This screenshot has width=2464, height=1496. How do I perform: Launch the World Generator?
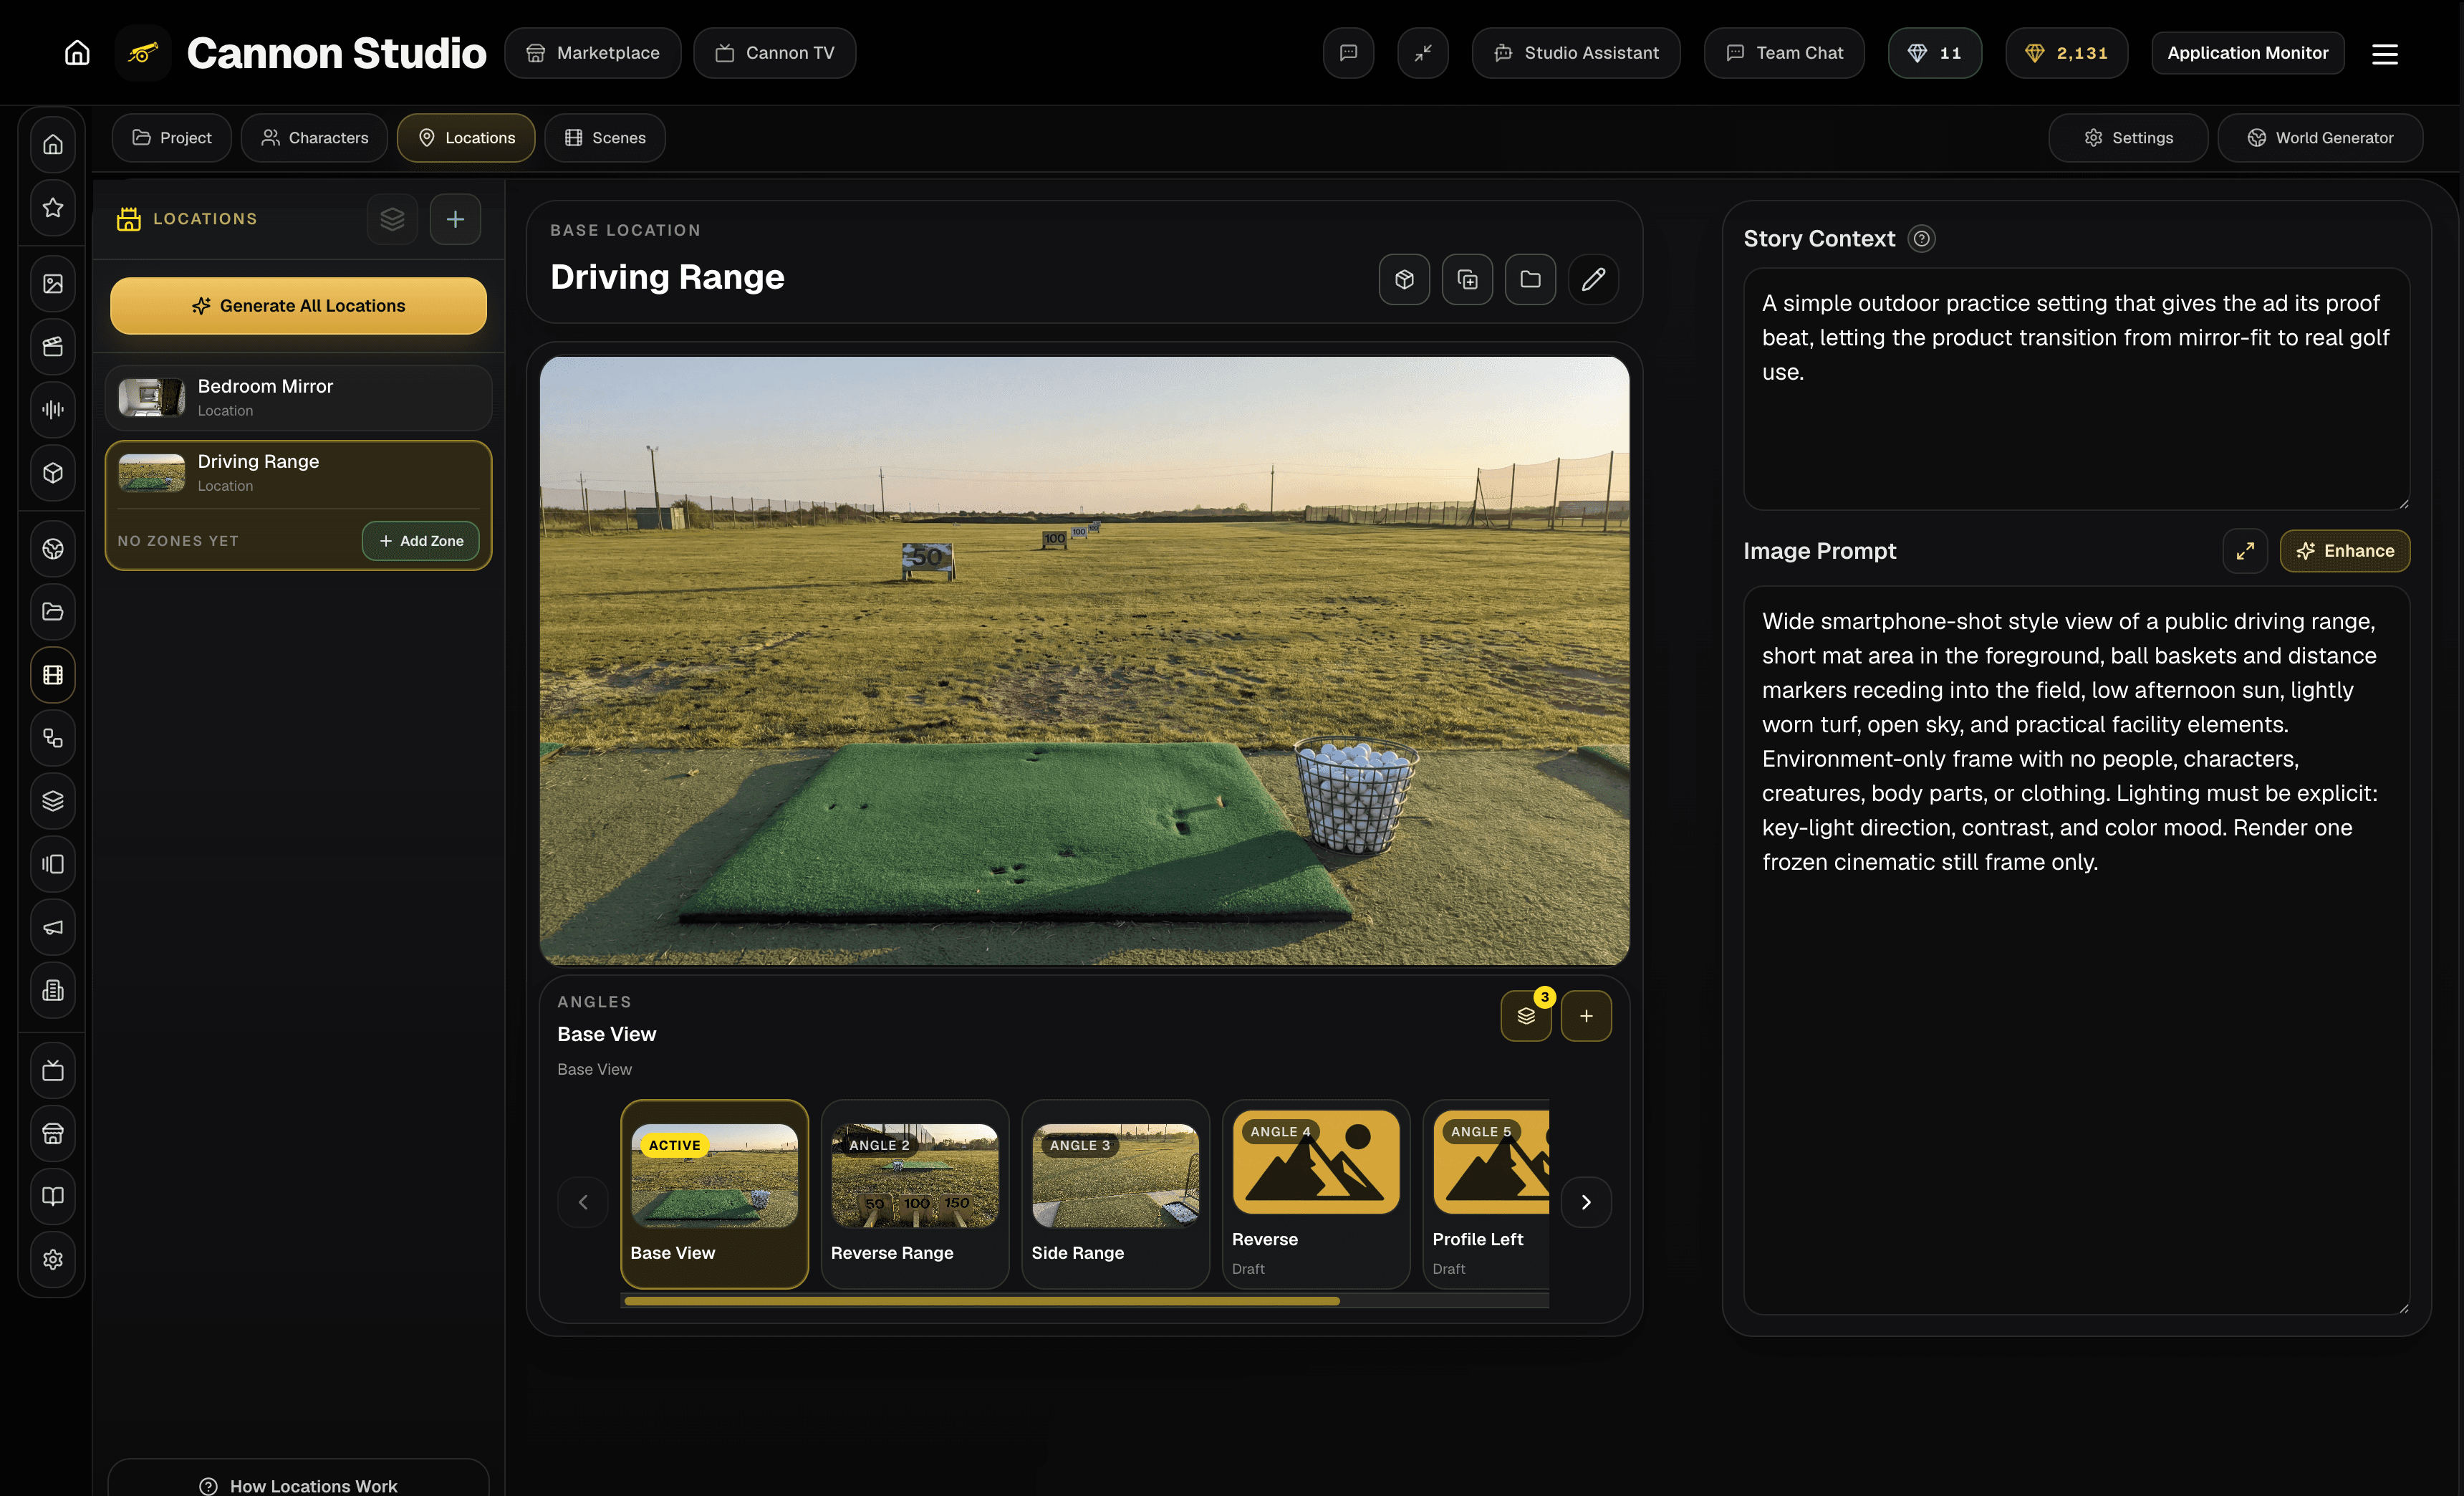point(2320,138)
